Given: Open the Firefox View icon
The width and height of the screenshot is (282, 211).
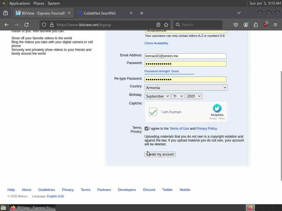Looking at the screenshot, I should (6, 13).
